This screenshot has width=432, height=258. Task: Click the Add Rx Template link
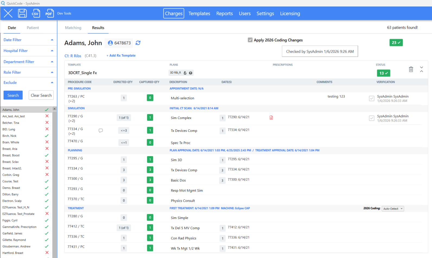pos(121,56)
